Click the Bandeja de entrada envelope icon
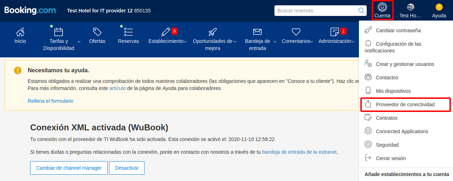The height and width of the screenshot is (181, 453). point(257,32)
